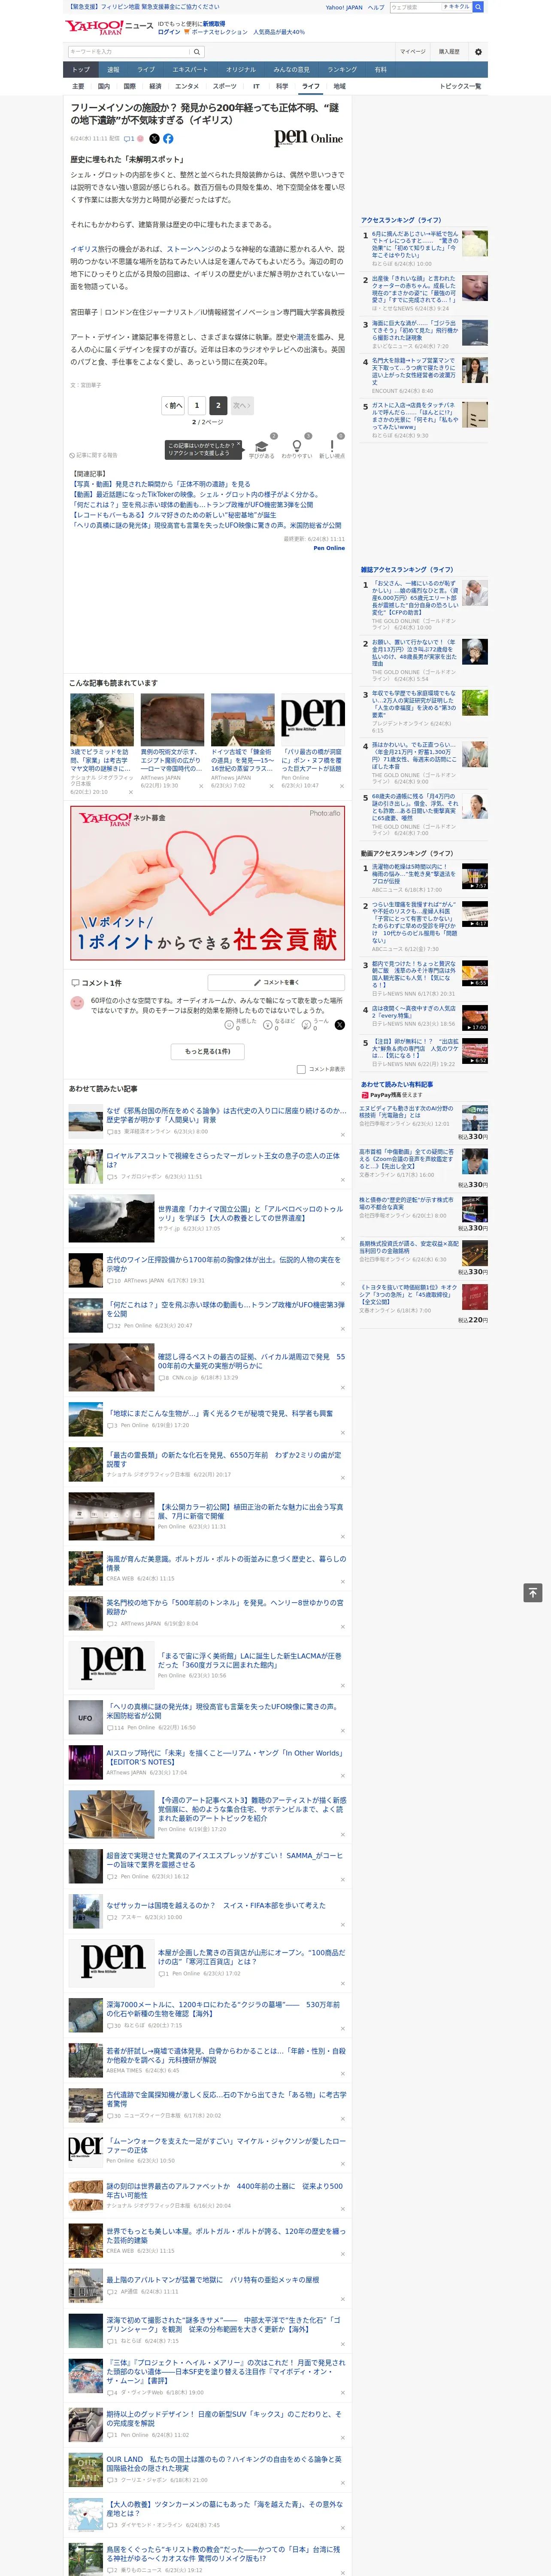551x2576 pixels.
Task: Open the OUR LAND 私たちの国土 article
Action: (x=224, y=2463)
